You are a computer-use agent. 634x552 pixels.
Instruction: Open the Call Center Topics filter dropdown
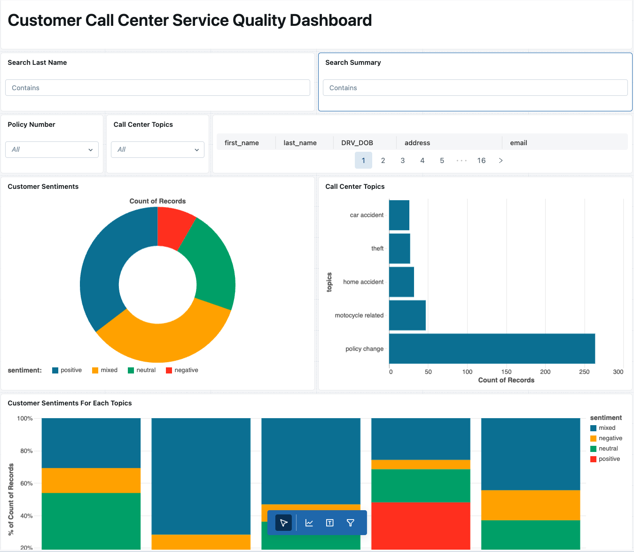[158, 149]
